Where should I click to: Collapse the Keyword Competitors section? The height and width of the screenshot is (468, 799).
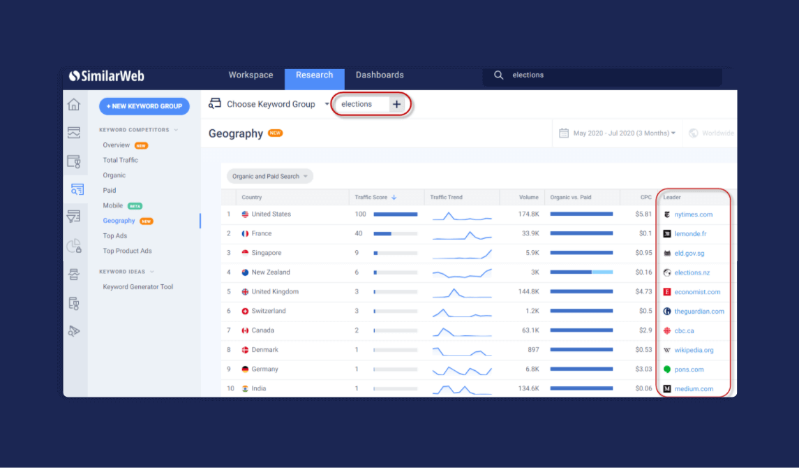176,130
